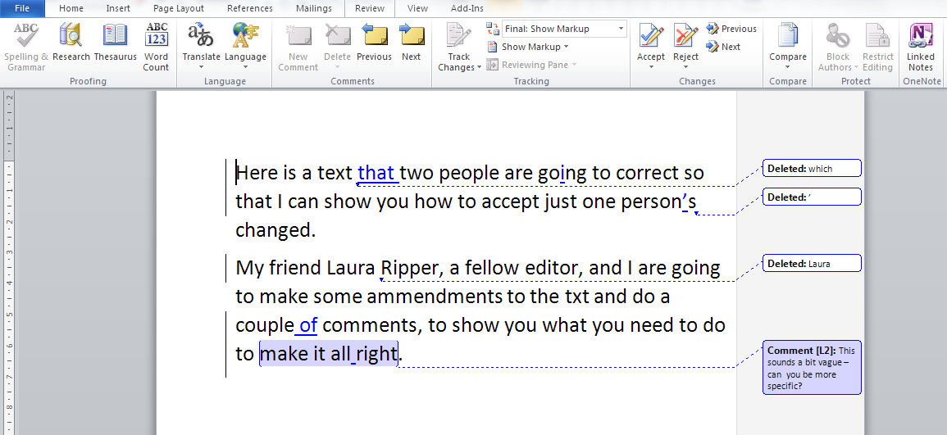Click the 'Deleted: which' revision balloon
The width and height of the screenshot is (947, 435).
point(812,169)
